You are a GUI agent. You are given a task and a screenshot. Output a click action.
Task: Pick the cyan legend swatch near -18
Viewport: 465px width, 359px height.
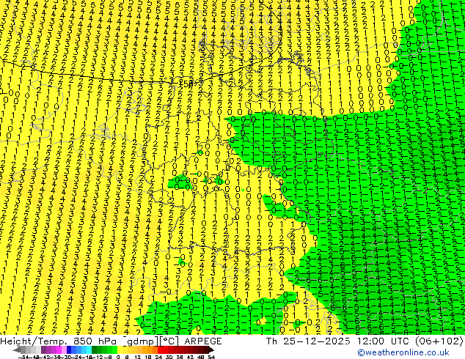(89, 349)
